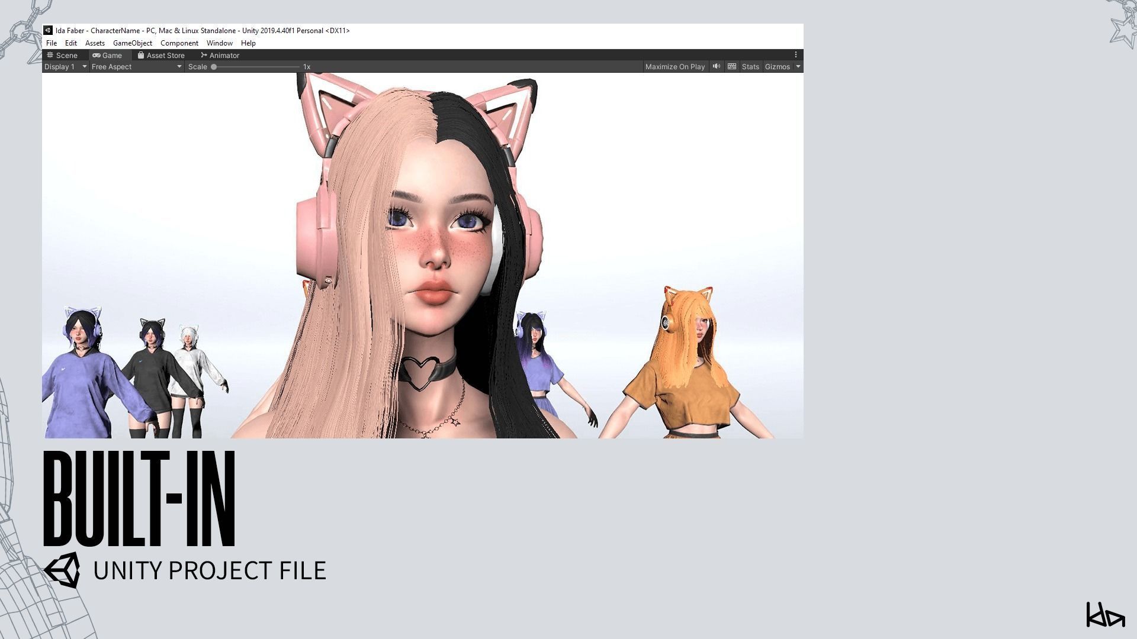Mute audio with the speaker icon
The image size is (1137, 639).
[717, 66]
